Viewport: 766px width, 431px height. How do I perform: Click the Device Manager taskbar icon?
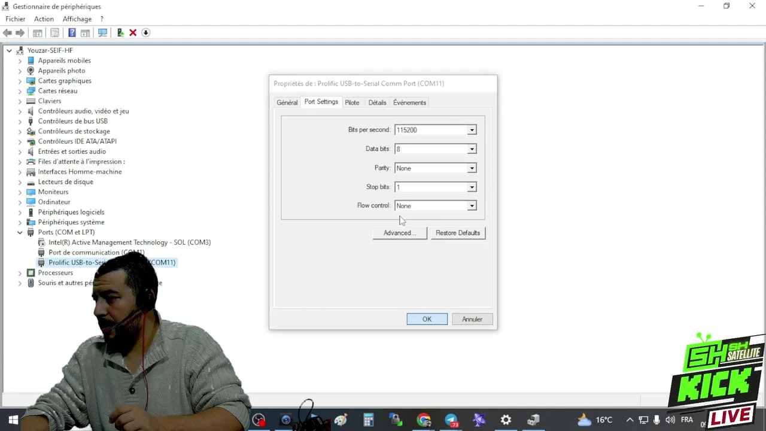coord(533,420)
